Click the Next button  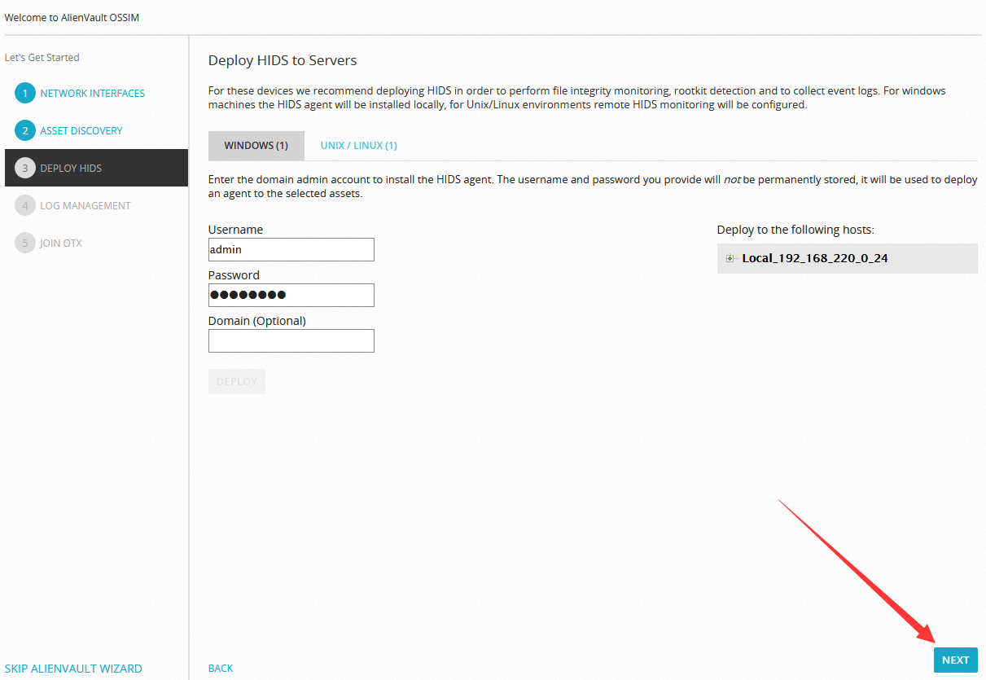click(x=956, y=660)
